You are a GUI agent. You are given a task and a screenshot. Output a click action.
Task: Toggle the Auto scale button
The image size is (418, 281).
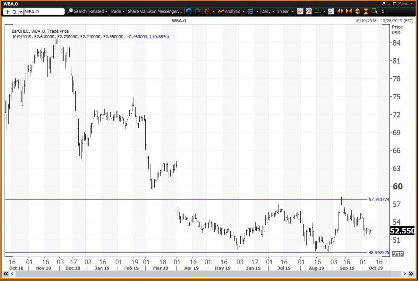398,254
